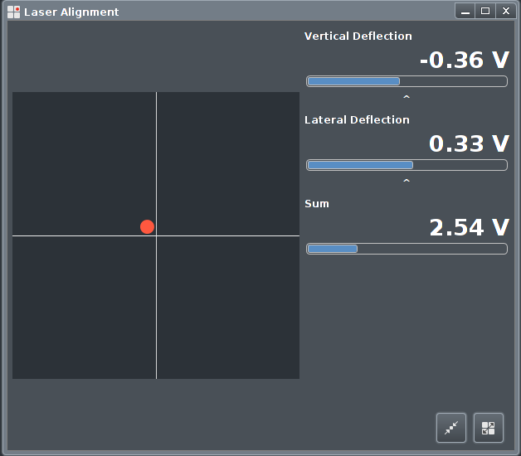The height and width of the screenshot is (456, 521).
Task: Click the Lateral Deflection label
Action: pos(357,119)
